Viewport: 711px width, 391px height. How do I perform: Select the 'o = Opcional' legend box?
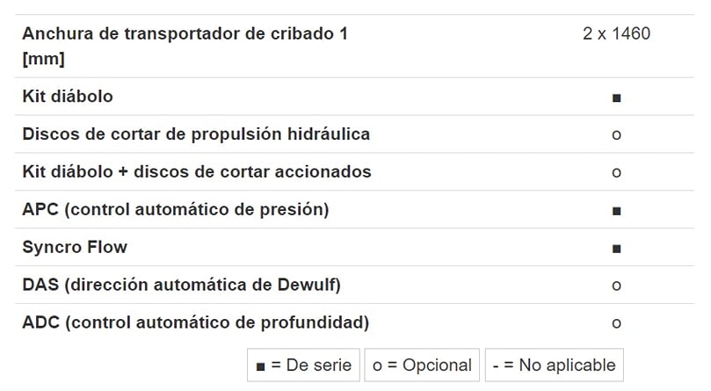[x=422, y=366]
